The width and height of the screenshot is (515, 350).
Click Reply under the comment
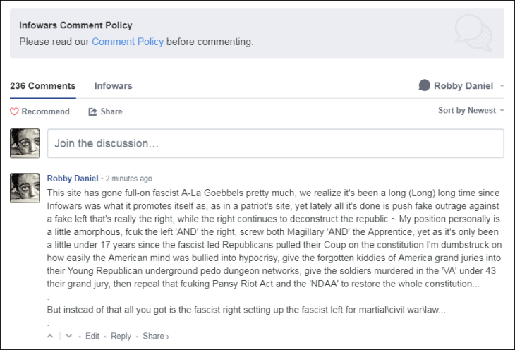(x=121, y=337)
